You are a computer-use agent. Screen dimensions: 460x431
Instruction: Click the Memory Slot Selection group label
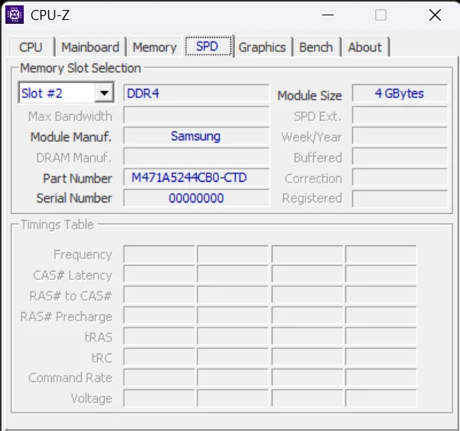pyautogui.click(x=80, y=68)
